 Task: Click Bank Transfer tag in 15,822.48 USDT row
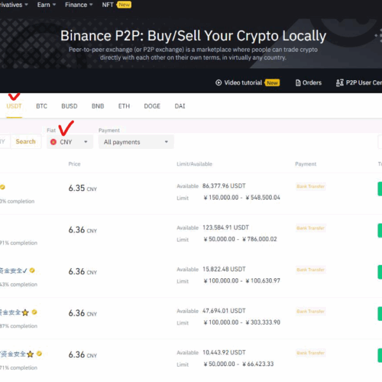311,270
